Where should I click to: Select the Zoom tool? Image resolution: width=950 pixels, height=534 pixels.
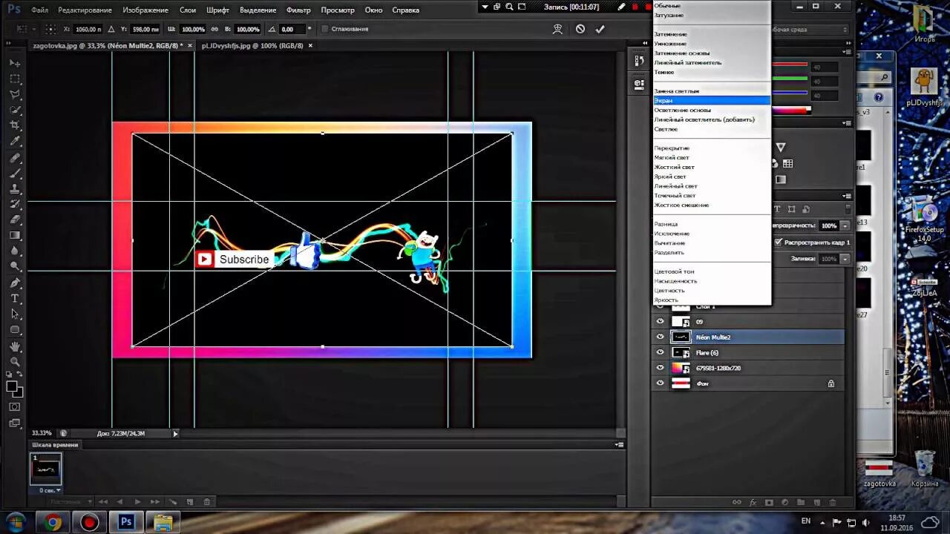(15, 362)
